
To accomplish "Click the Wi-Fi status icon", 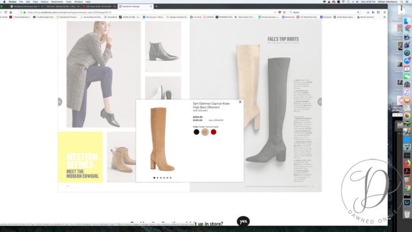I will pos(343,2).
